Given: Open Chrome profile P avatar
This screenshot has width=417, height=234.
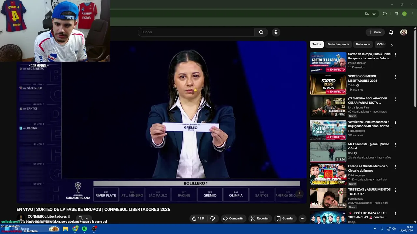Looking at the screenshot, I should pyautogui.click(x=404, y=14).
